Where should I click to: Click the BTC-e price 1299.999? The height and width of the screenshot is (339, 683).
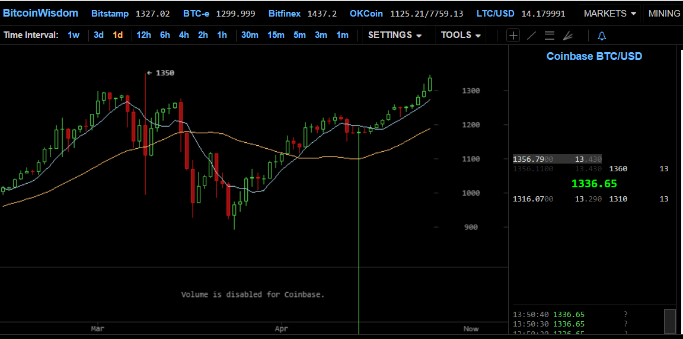[x=235, y=14]
